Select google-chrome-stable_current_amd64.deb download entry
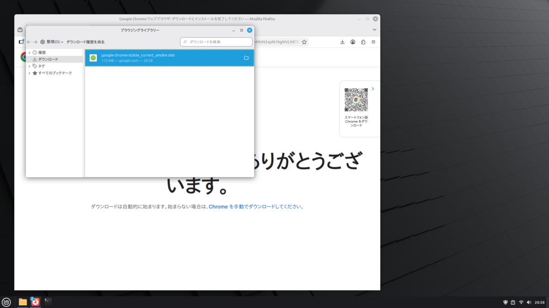Viewport: 549px width, 308px height. coord(160,58)
